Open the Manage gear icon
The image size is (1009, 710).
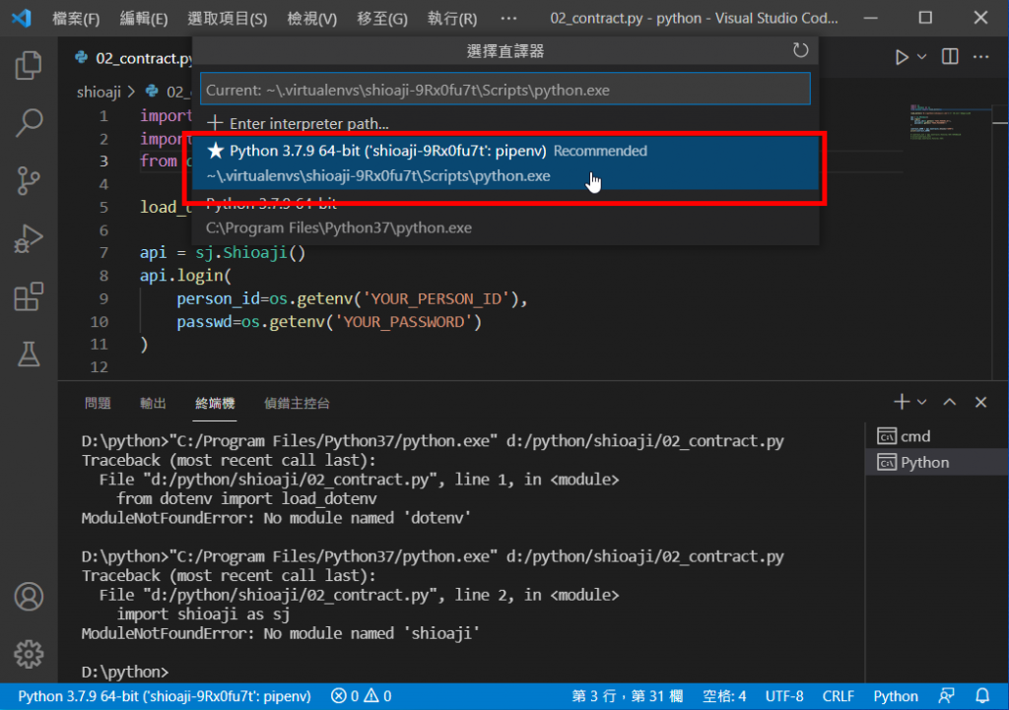point(29,654)
